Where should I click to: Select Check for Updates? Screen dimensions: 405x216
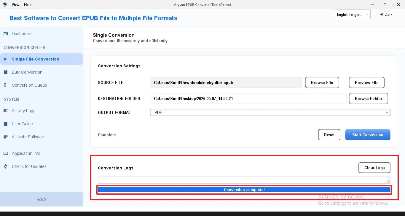[x=29, y=166]
